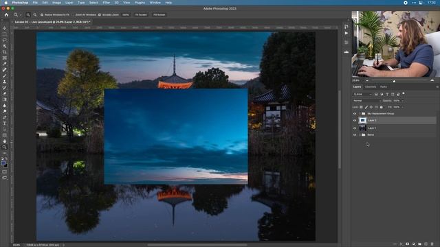Select the History Brush tool
Image resolution: width=440 pixels, height=247 pixels.
5,88
